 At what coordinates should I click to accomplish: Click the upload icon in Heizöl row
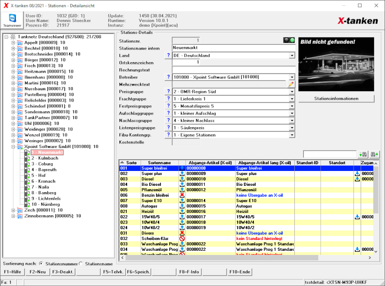182,212
